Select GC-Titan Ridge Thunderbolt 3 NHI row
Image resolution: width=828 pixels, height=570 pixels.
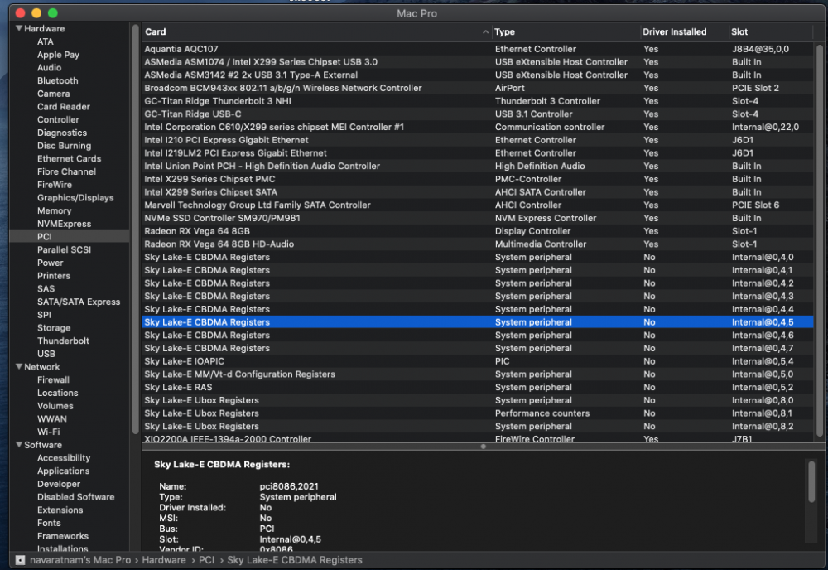point(478,101)
